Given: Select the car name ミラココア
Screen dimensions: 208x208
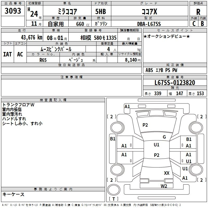Looking at the screenshot, I should pyautogui.click(x=67, y=11).
